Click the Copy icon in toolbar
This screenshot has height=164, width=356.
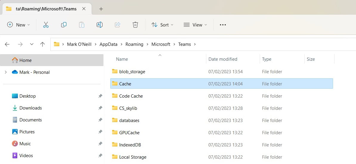point(64,25)
